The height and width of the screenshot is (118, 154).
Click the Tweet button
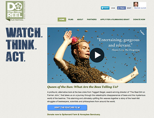pos(105,8)
